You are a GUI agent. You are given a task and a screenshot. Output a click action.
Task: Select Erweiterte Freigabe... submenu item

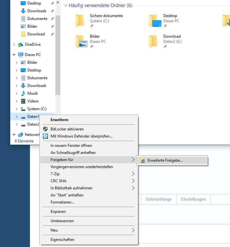(x=172, y=160)
